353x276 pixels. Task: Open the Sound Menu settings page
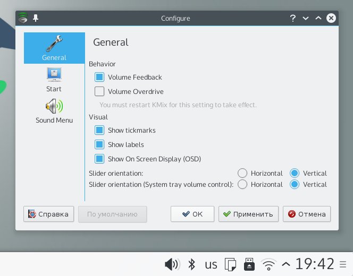click(54, 111)
